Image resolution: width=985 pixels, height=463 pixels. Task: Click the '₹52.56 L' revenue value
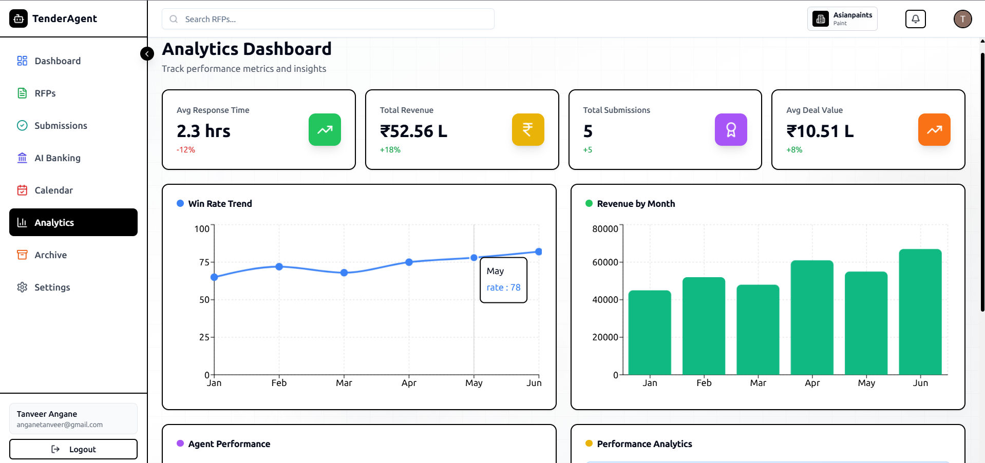click(413, 131)
